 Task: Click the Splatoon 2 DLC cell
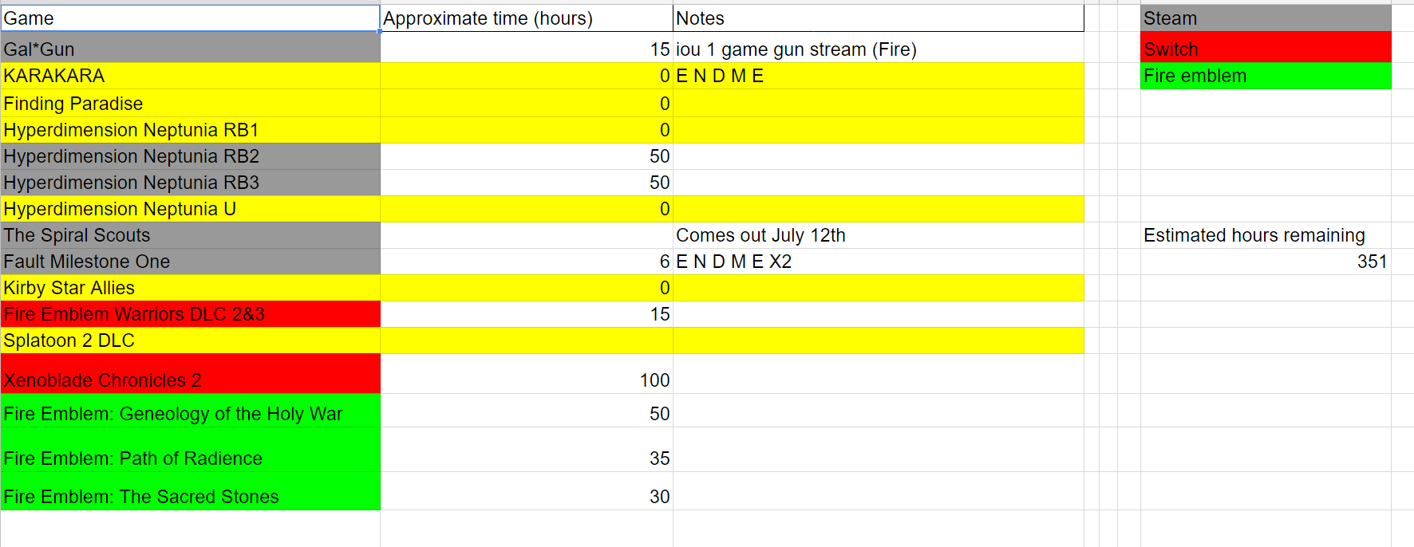[x=190, y=340]
